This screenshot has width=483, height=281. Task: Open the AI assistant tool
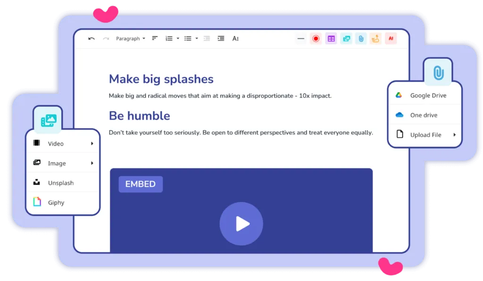(391, 39)
